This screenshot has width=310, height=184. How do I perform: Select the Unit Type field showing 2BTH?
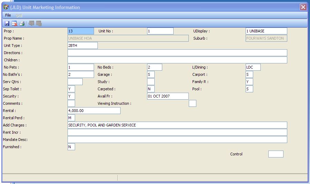[x=83, y=45]
